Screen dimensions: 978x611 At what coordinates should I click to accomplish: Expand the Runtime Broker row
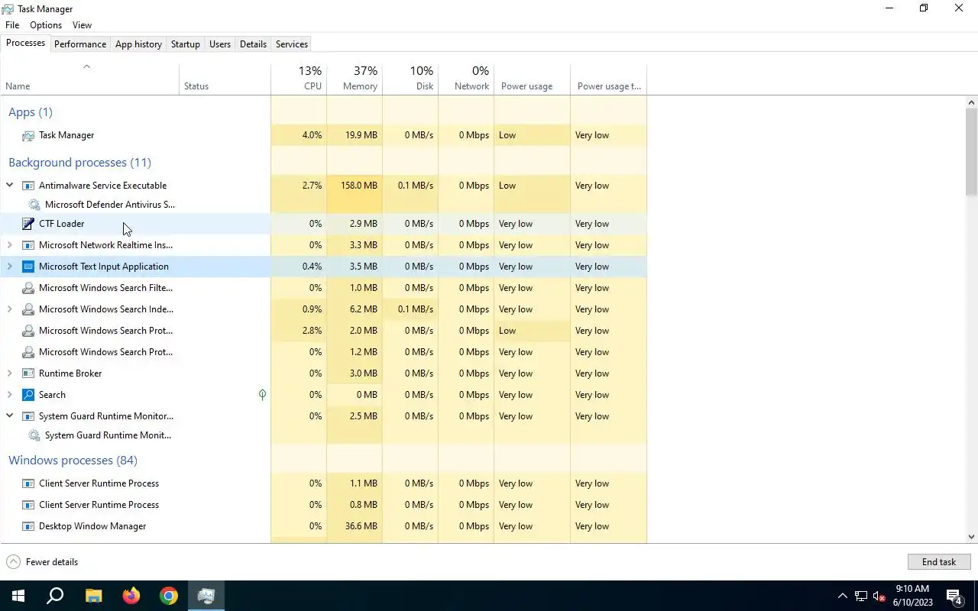pyautogui.click(x=10, y=373)
